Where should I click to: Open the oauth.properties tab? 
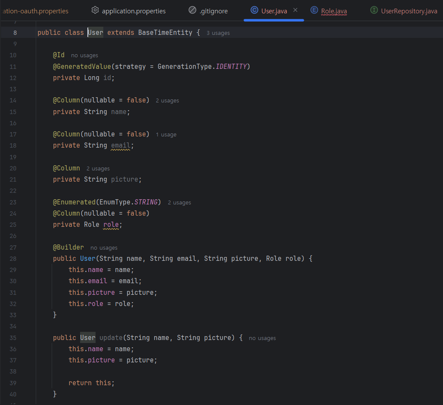(x=35, y=11)
